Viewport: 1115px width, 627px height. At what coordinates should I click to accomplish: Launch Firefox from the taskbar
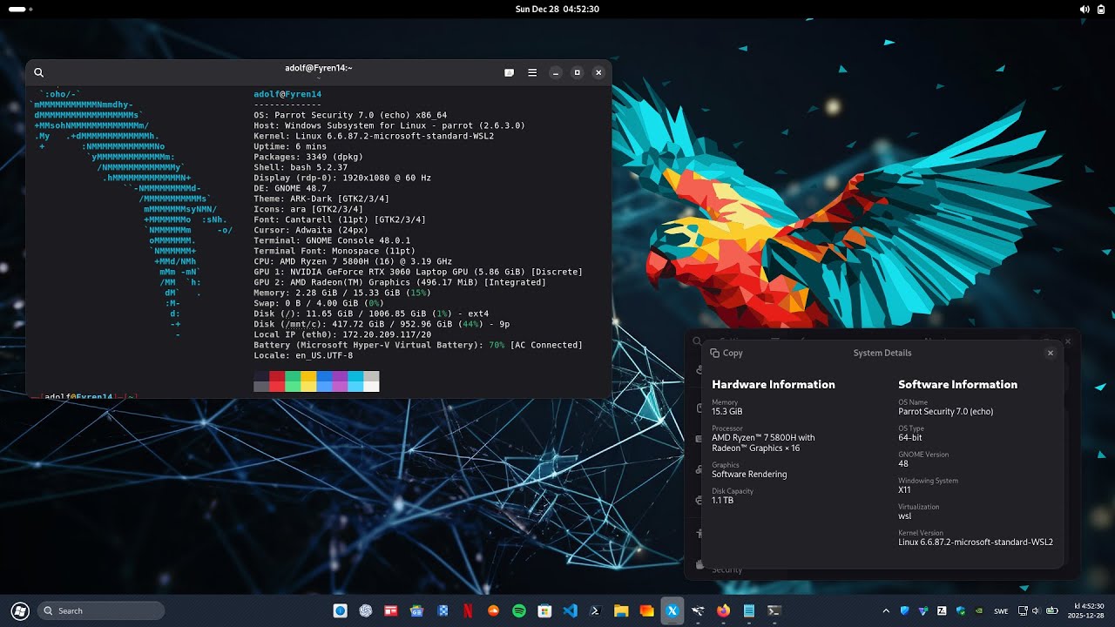723,610
